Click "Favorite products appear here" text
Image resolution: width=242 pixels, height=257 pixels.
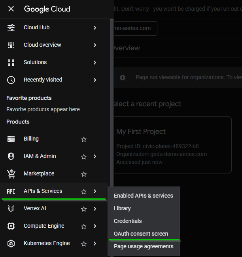point(43,109)
